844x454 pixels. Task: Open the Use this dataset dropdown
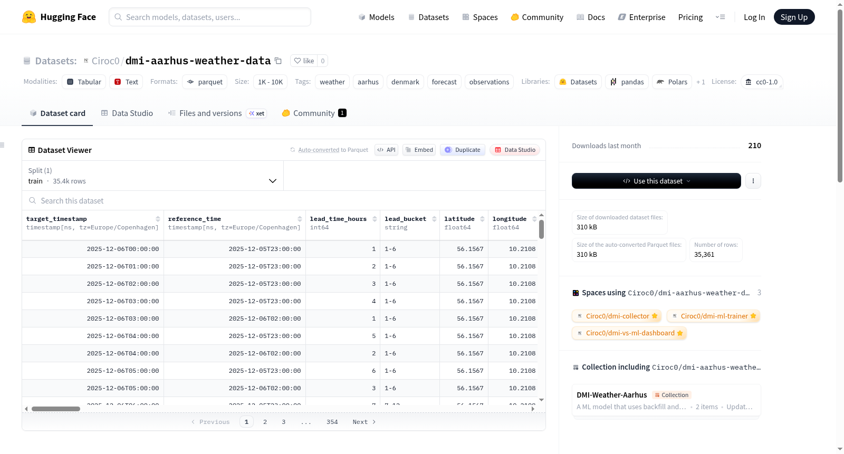(x=656, y=181)
